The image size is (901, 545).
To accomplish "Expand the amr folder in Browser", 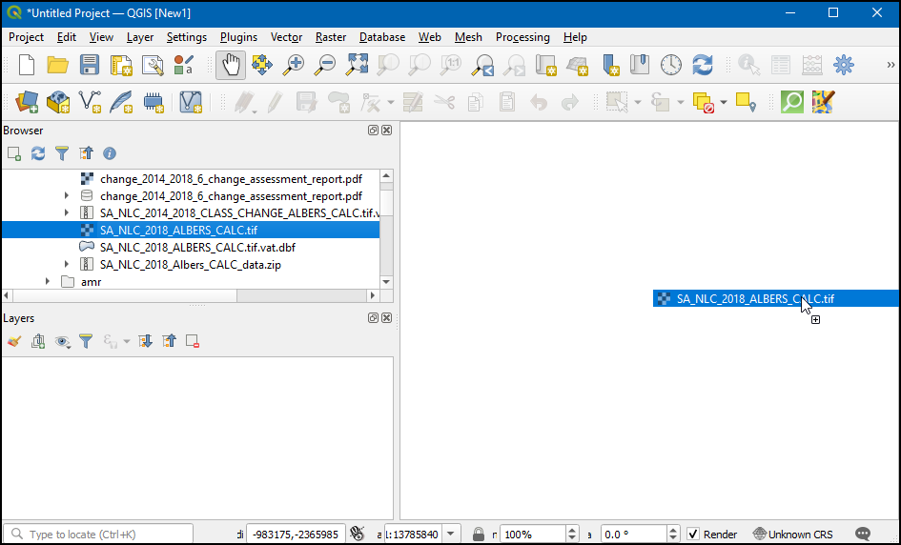I will pyautogui.click(x=48, y=282).
